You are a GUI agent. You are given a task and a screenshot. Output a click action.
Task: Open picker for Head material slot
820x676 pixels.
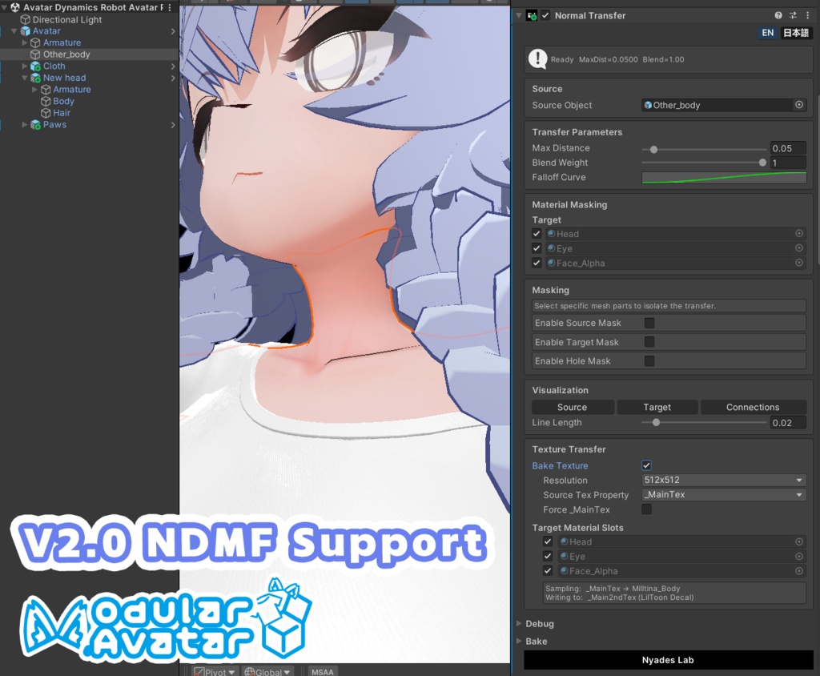[799, 541]
